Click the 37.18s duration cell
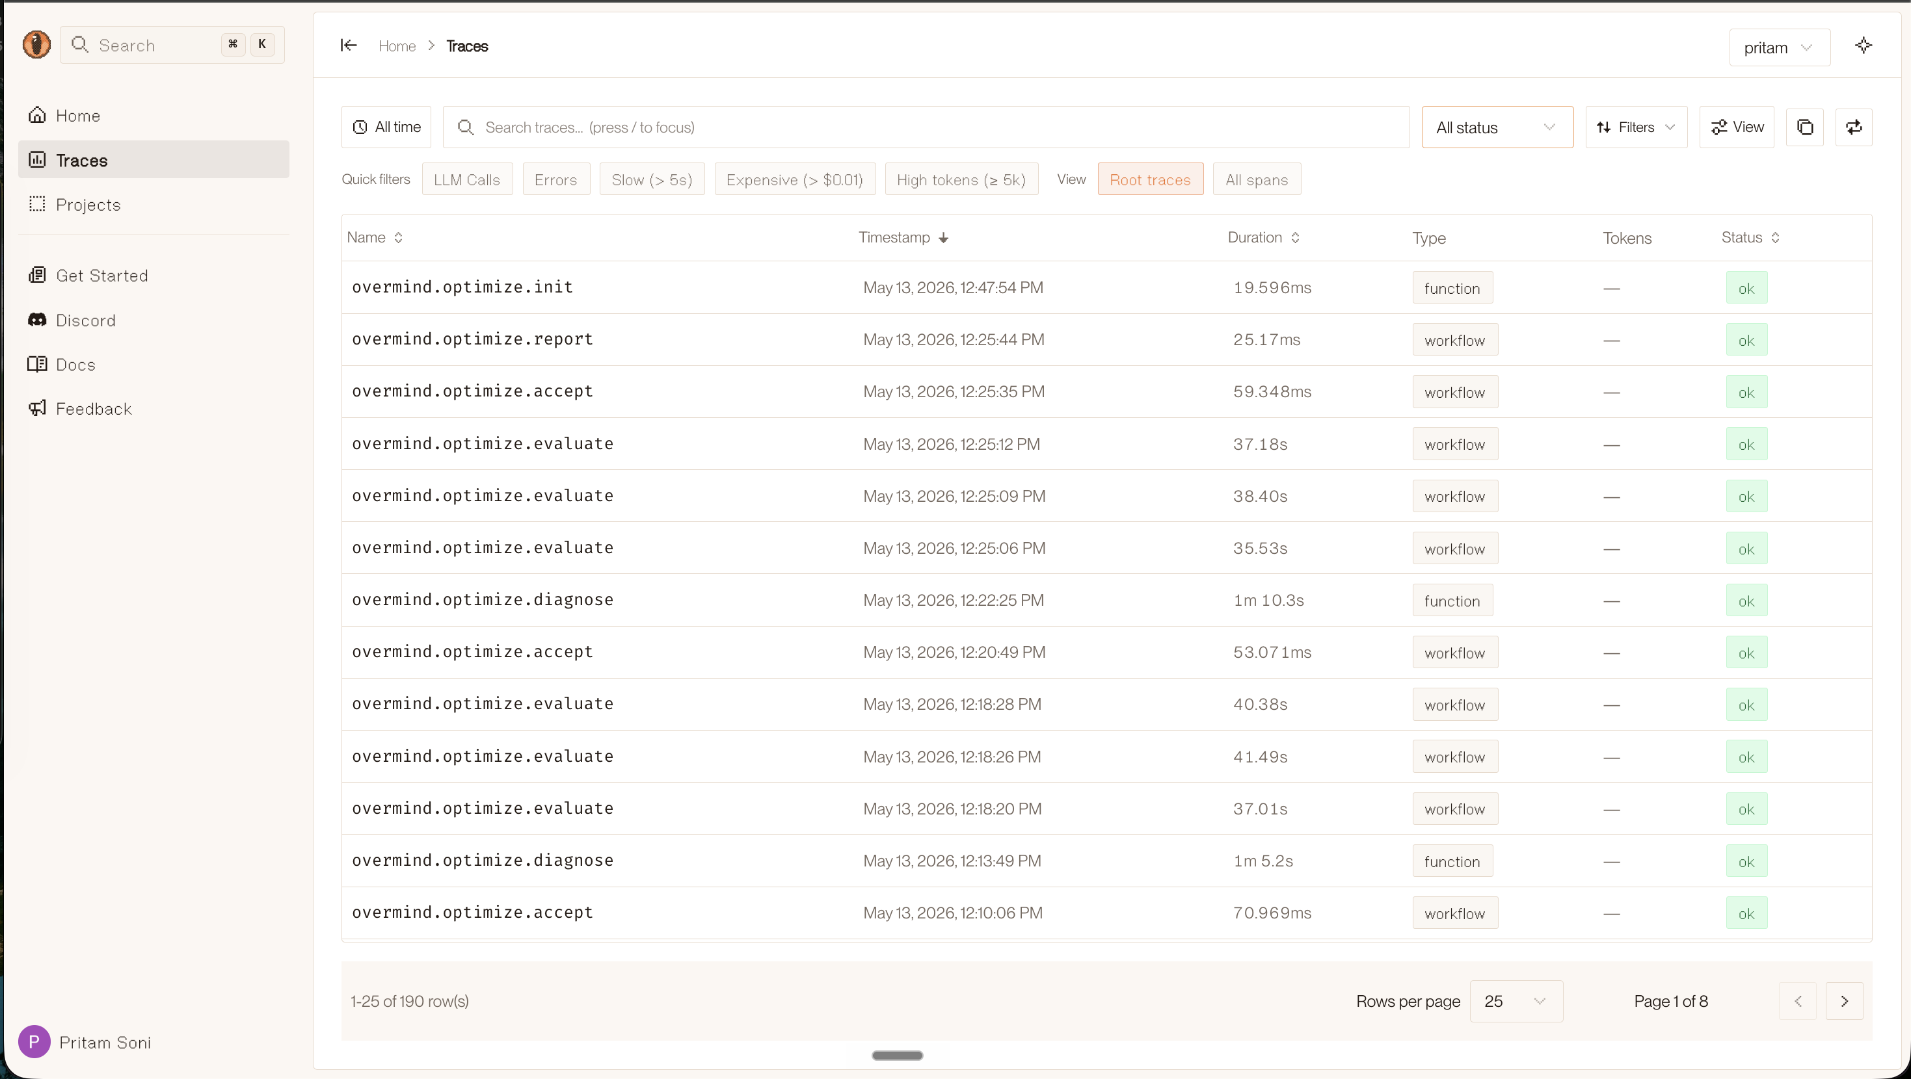The image size is (1911, 1079). coord(1261,444)
